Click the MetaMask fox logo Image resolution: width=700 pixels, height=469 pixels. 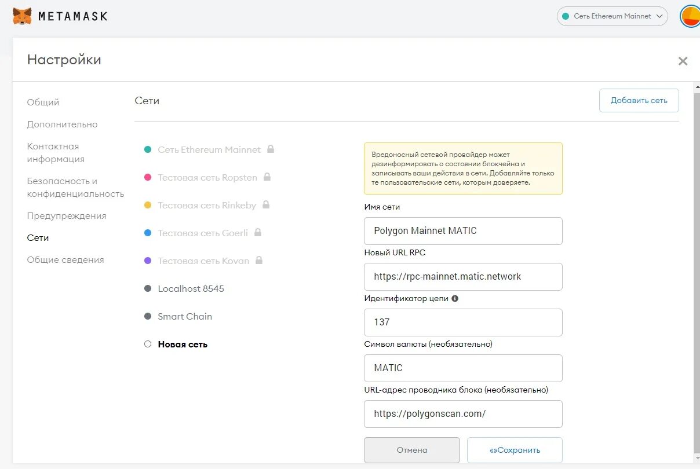(22, 16)
